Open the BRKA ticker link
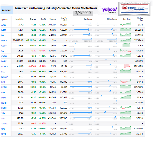The image size is (153, 141). tap(4, 41)
